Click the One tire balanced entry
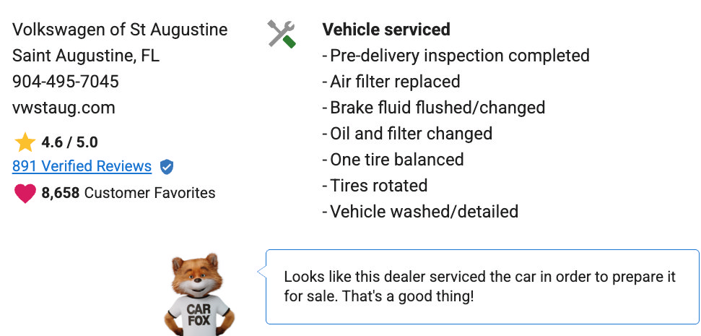Image resolution: width=701 pixels, height=336 pixels. tap(393, 159)
